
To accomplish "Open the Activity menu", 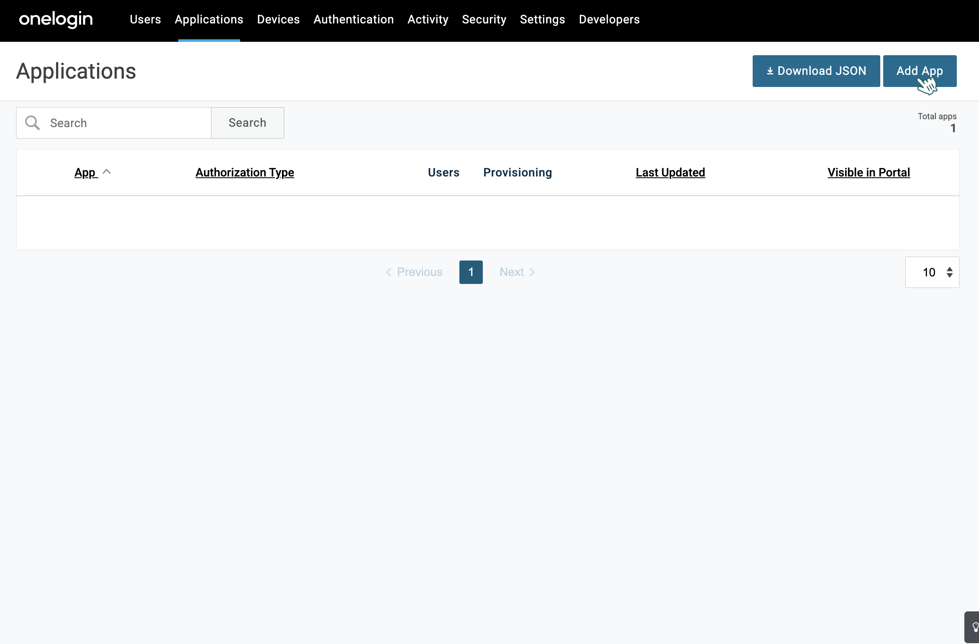I will coord(428,19).
